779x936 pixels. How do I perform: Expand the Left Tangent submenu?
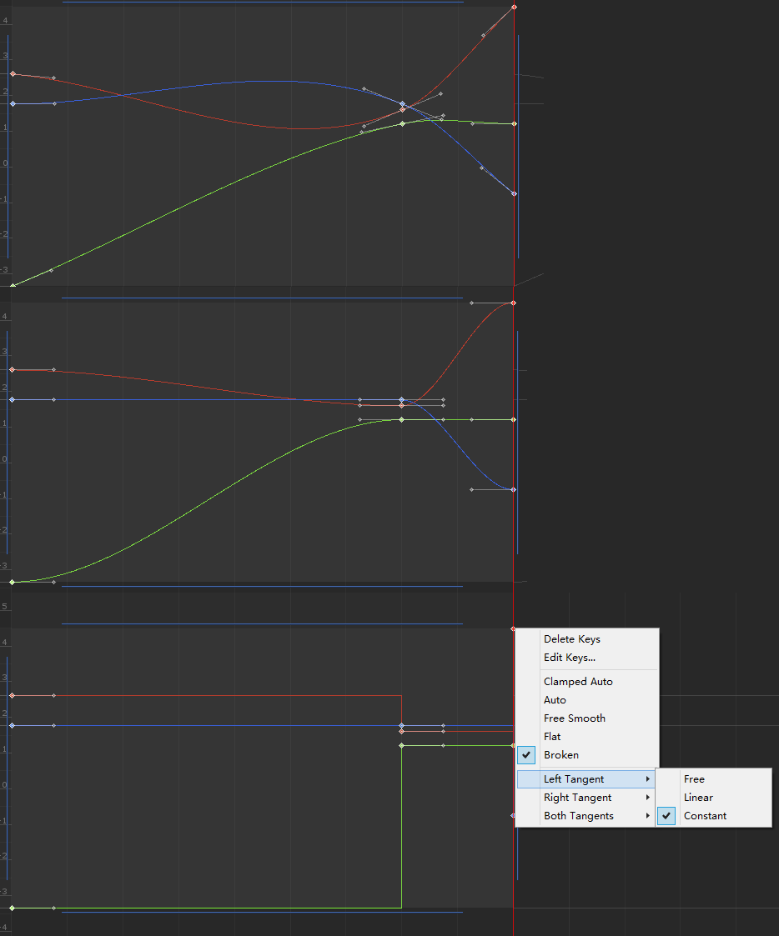pyautogui.click(x=586, y=779)
